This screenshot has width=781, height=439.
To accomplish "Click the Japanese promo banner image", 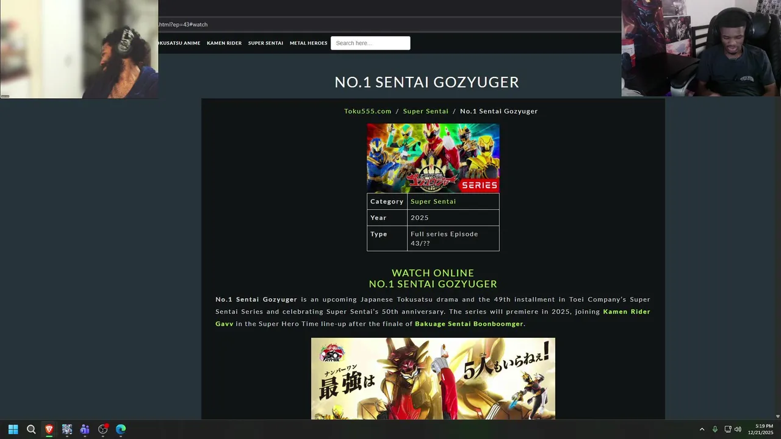I will [433, 379].
